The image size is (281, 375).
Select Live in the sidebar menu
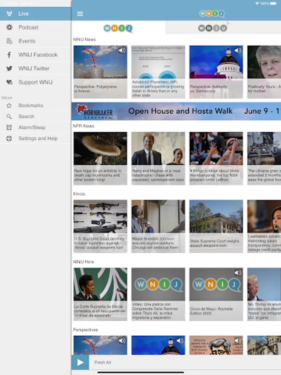[x=35, y=14]
